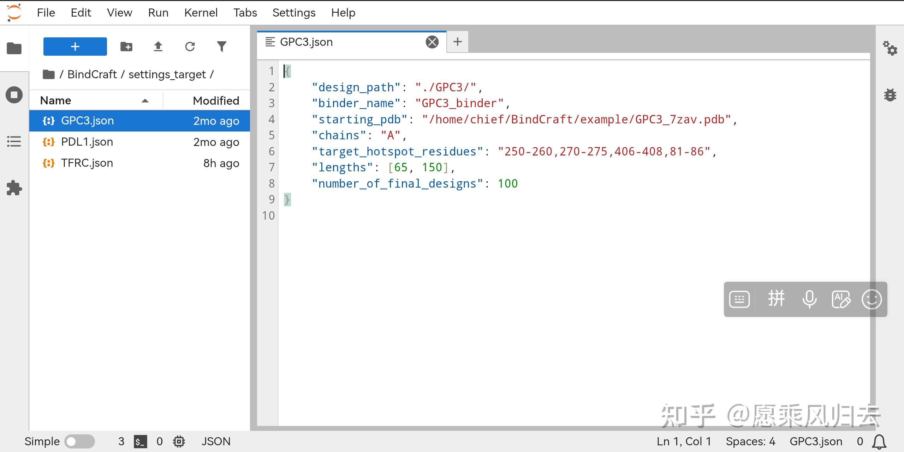The height and width of the screenshot is (452, 904).
Task: Open TFRC.json in the file list
Action: [x=87, y=163]
